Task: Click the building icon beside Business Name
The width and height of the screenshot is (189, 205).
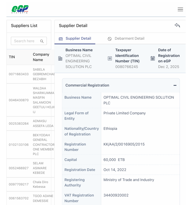Action: coord(60,58)
